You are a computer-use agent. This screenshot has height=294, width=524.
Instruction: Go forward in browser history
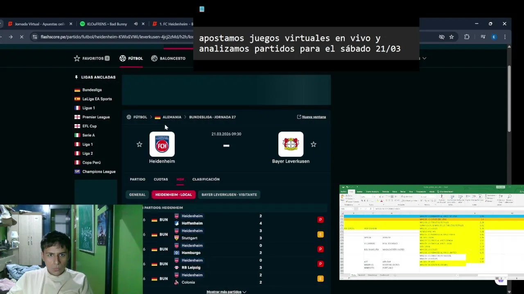click(11, 37)
